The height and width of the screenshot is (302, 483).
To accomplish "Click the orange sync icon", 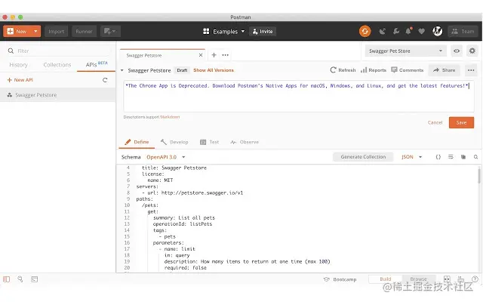I will pos(365,31).
